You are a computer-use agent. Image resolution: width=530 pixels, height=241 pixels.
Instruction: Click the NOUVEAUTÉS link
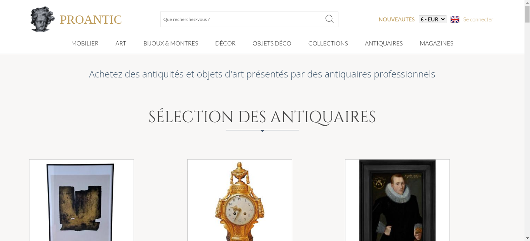tap(396, 19)
